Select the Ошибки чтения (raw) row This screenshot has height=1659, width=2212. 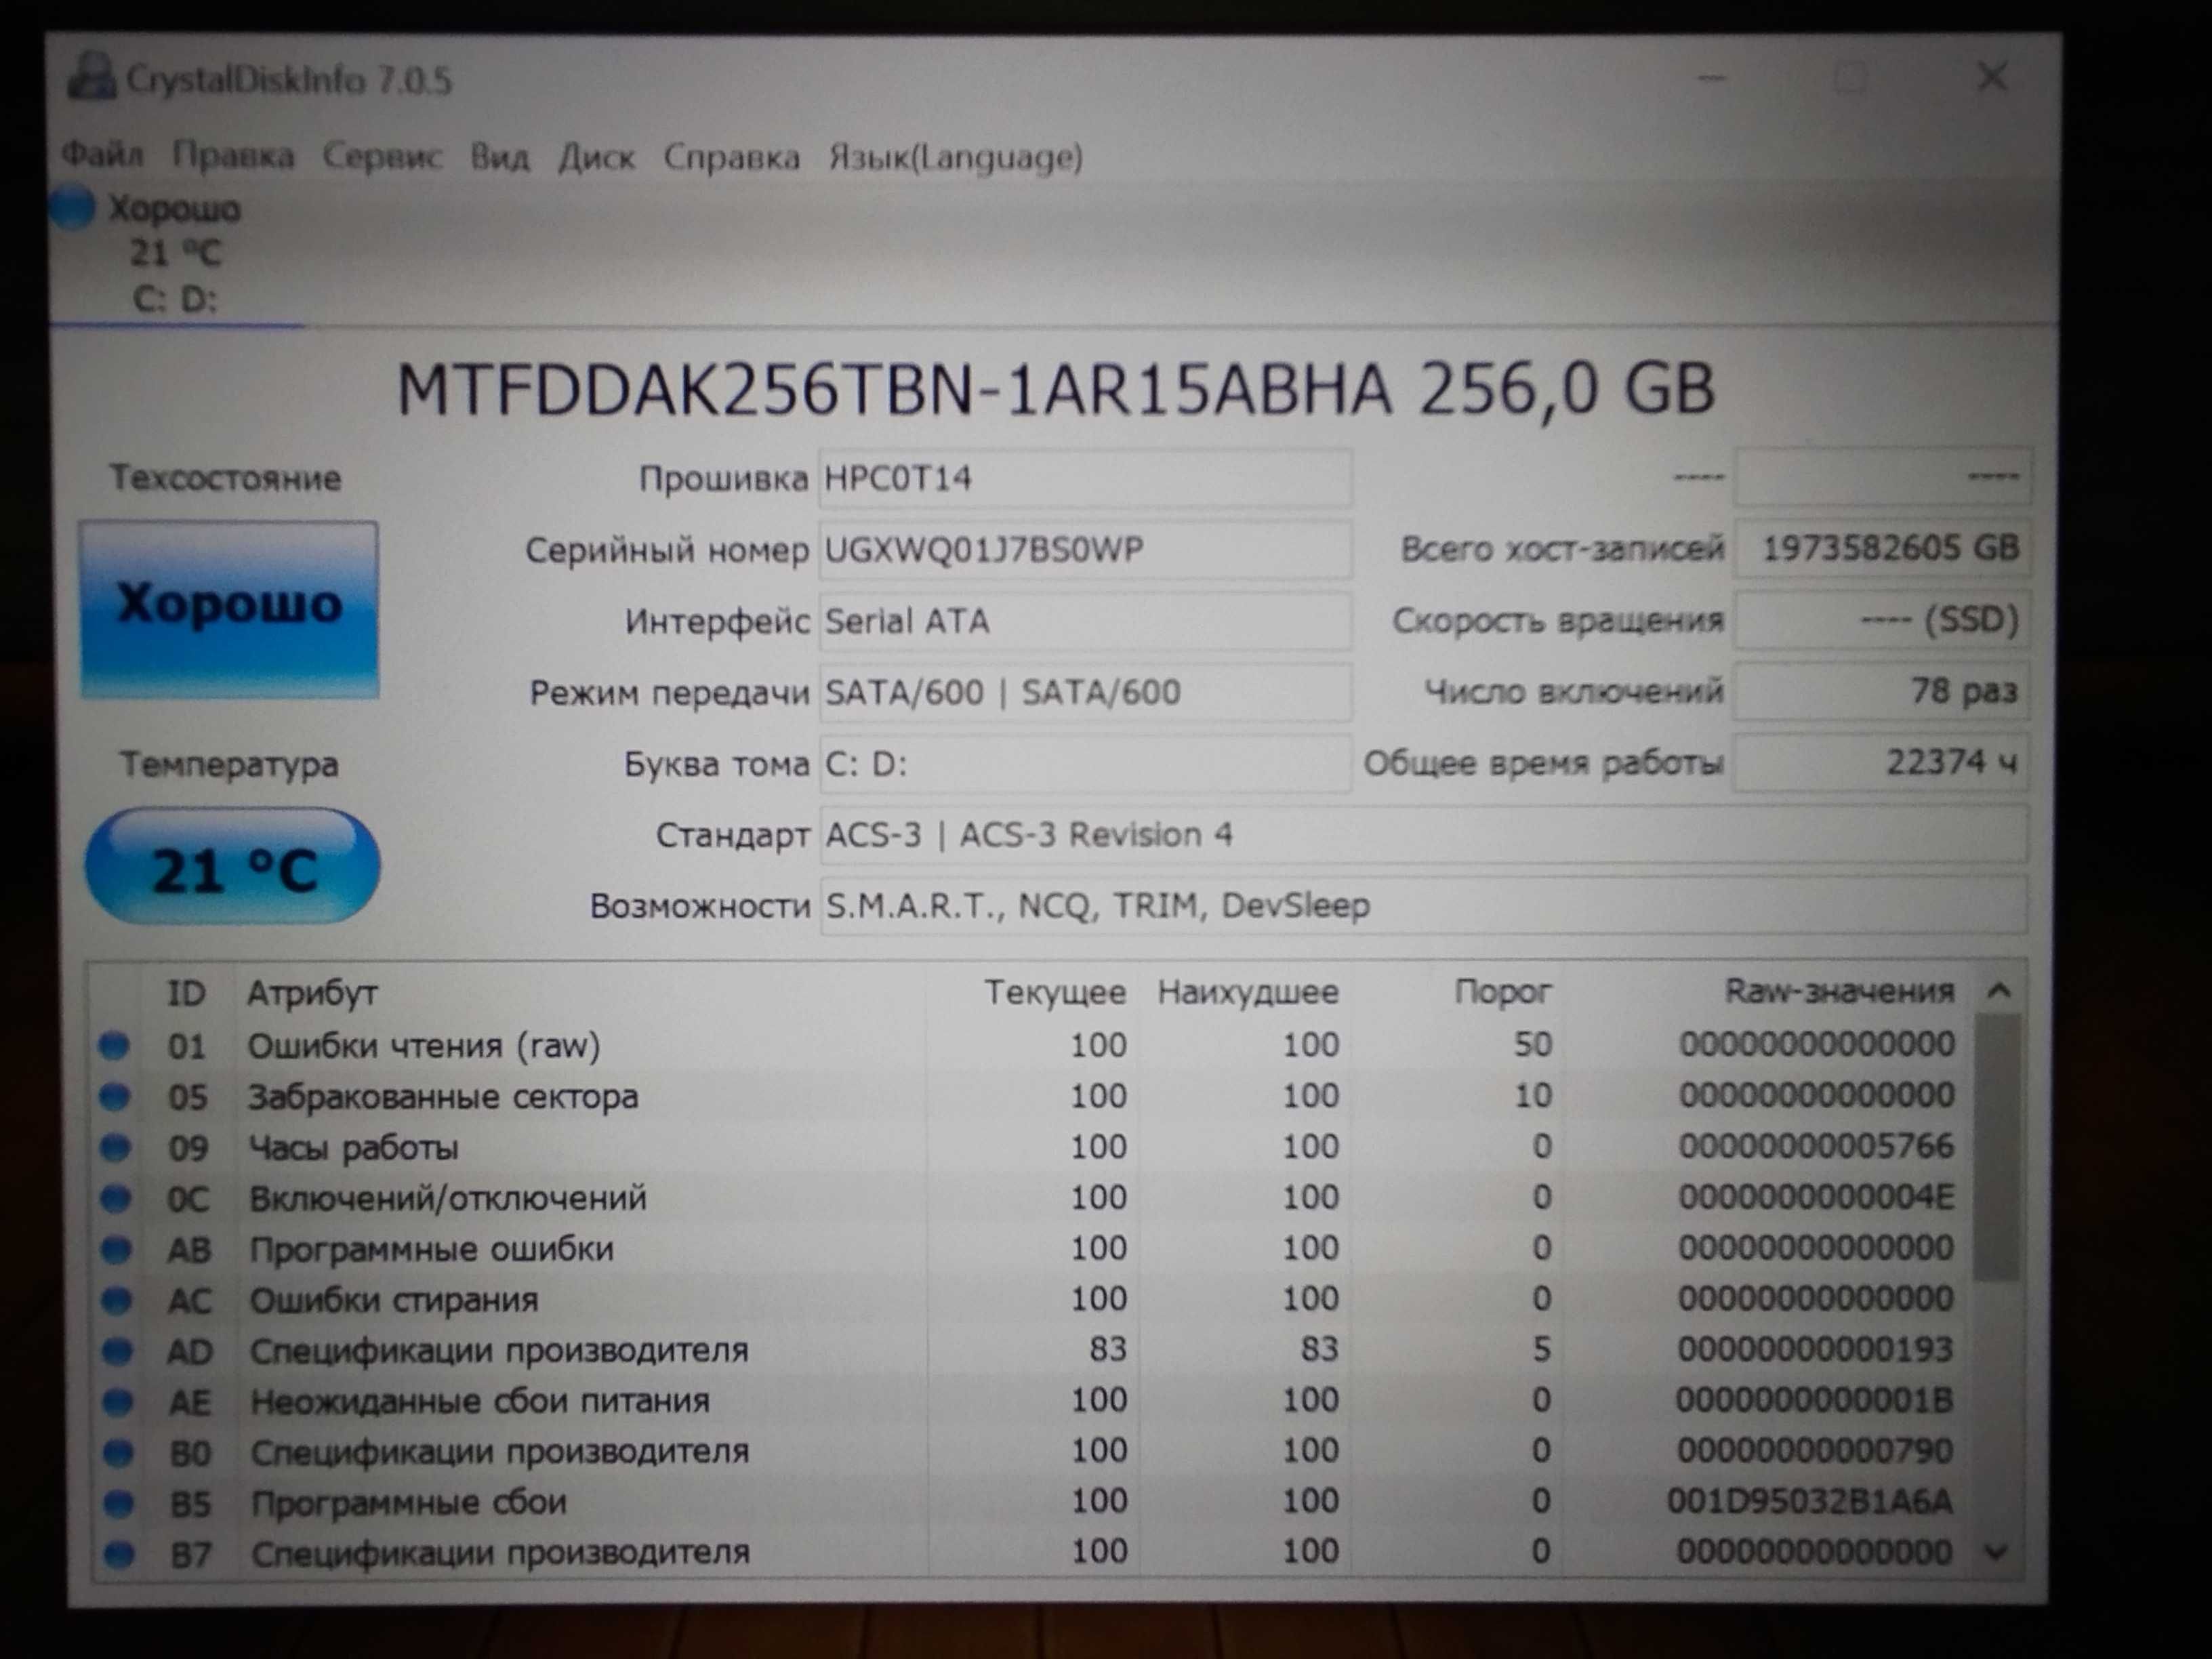click(1030, 1045)
